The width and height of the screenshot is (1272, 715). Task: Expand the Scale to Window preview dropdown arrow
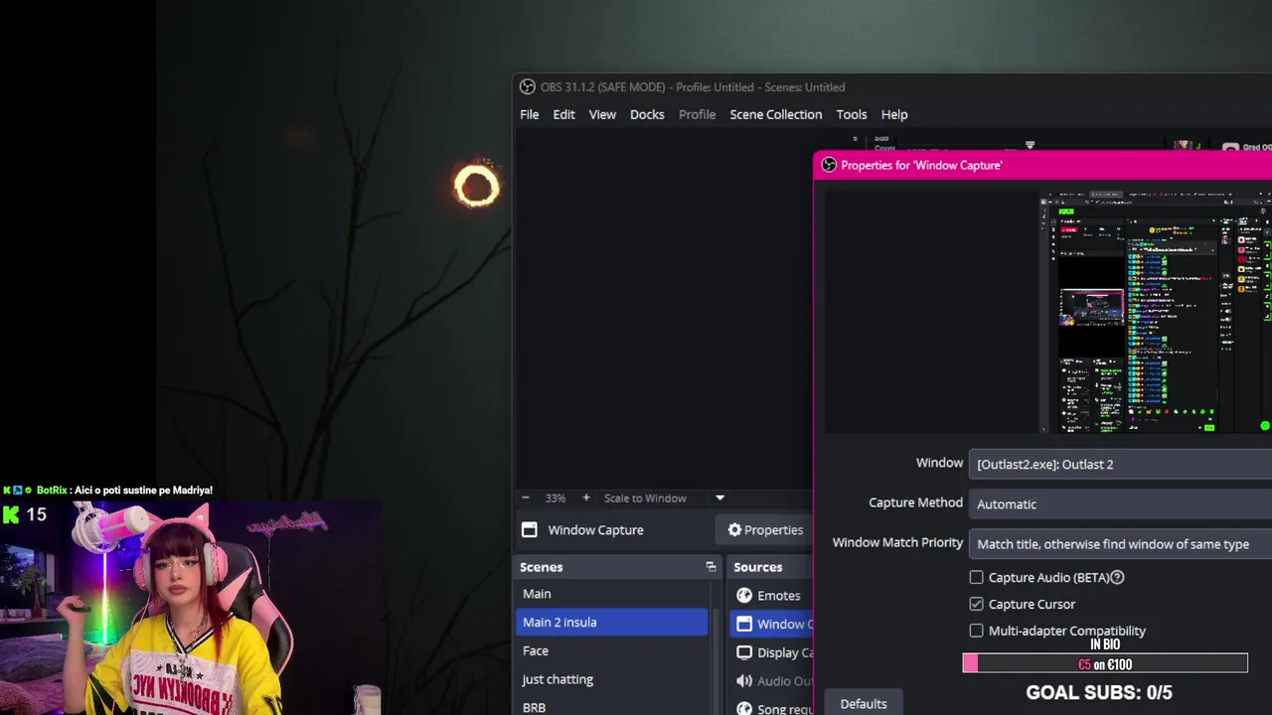coord(719,498)
